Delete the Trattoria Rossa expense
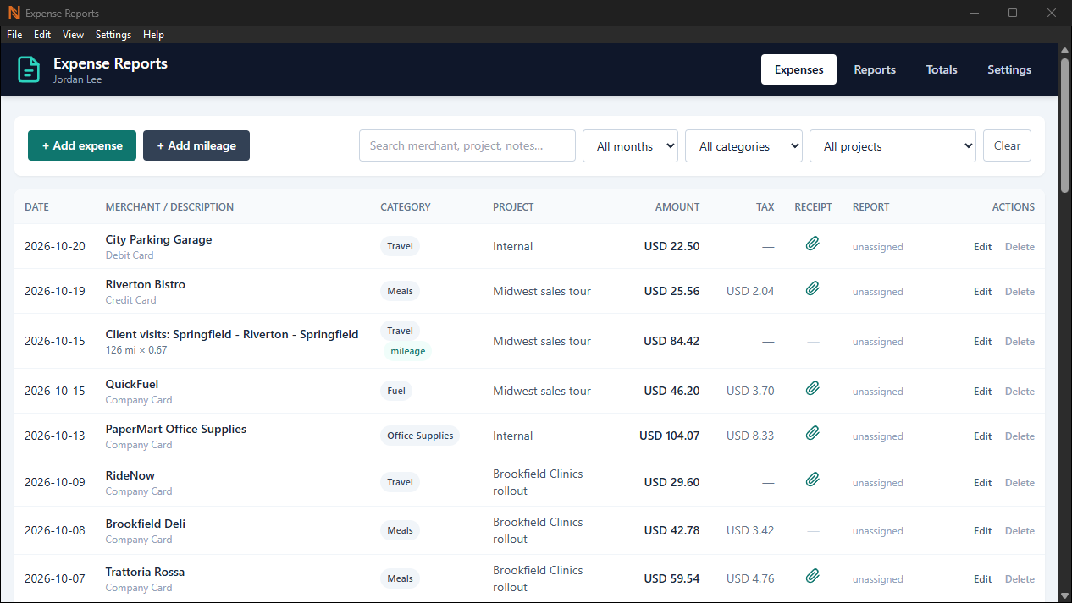The height and width of the screenshot is (603, 1072). click(x=1020, y=579)
